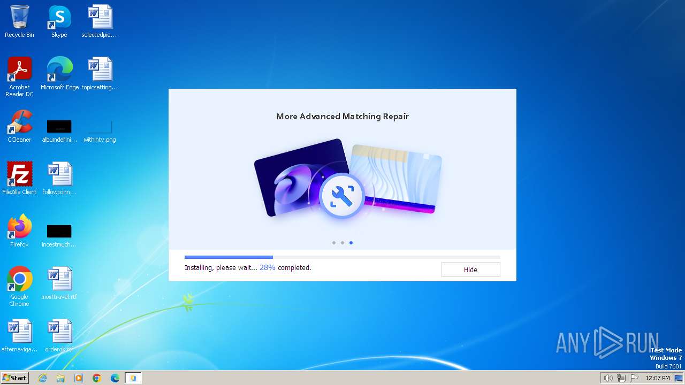Image resolution: width=685 pixels, height=385 pixels.
Task: Click the network tray icon
Action: 621,378
